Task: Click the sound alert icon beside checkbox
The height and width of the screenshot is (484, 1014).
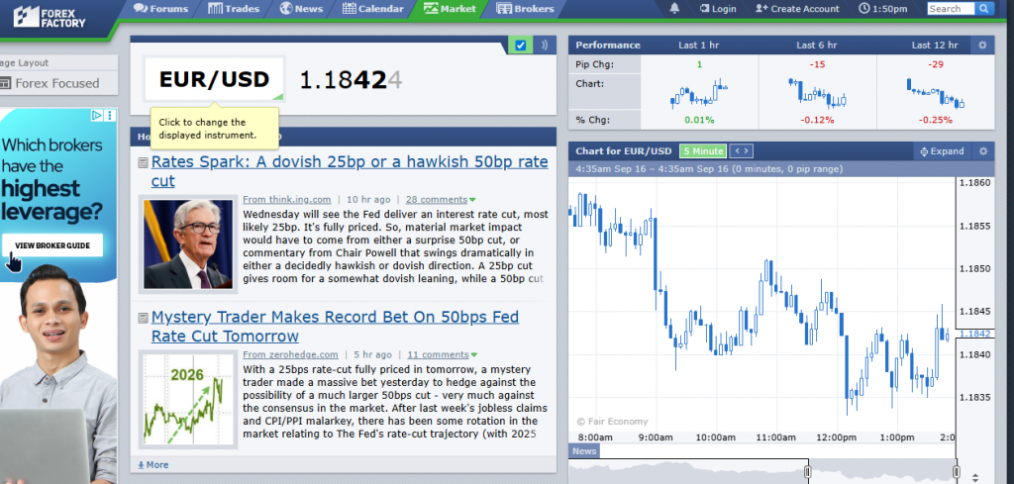Action: click(545, 45)
